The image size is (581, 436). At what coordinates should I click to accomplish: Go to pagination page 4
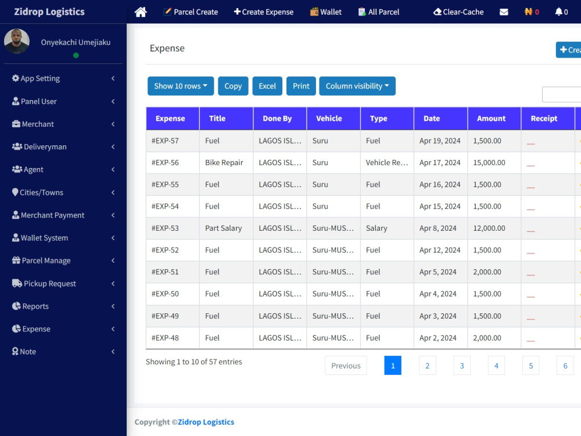[x=496, y=366]
